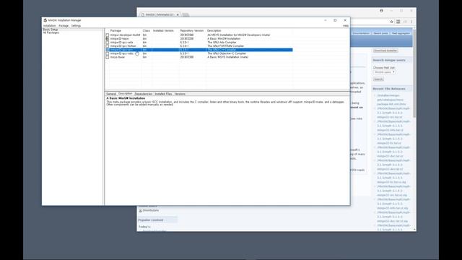The width and height of the screenshot is (462, 260).
Task: Mark the mingw32-gcc-objc package checkbox
Action: (108, 53)
